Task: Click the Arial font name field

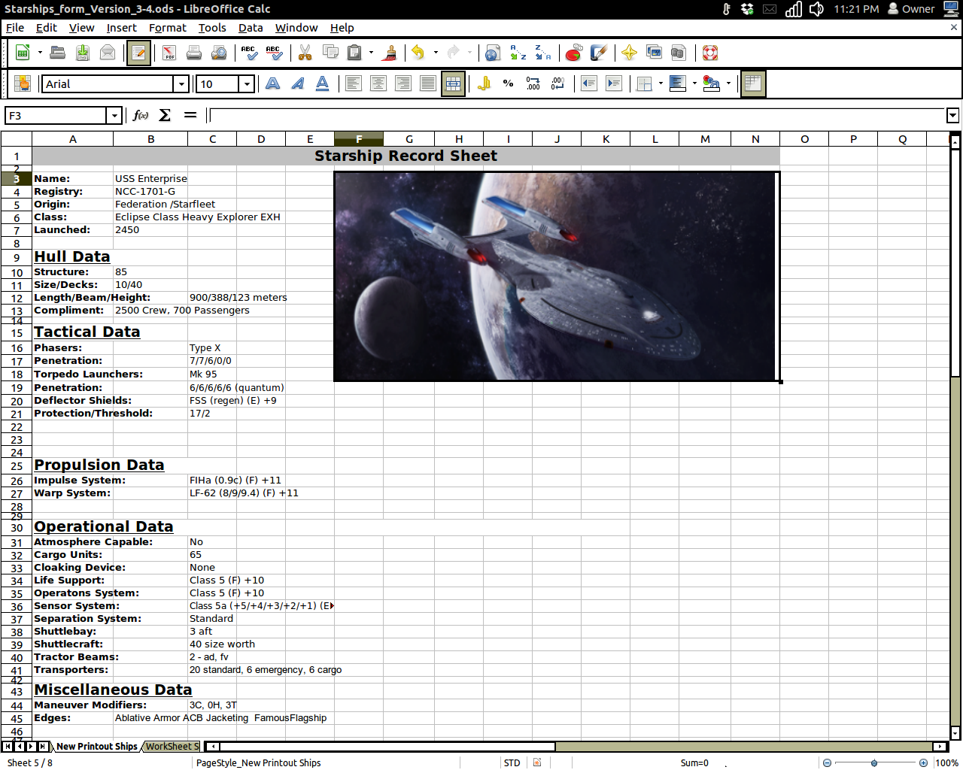Action: point(108,84)
